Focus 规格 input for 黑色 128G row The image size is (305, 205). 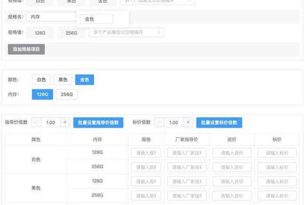[x=146, y=181]
